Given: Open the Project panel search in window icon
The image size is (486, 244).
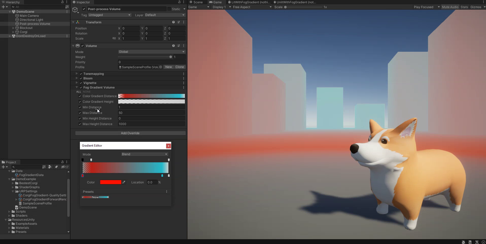Looking at the screenshot, I should click(44, 167).
